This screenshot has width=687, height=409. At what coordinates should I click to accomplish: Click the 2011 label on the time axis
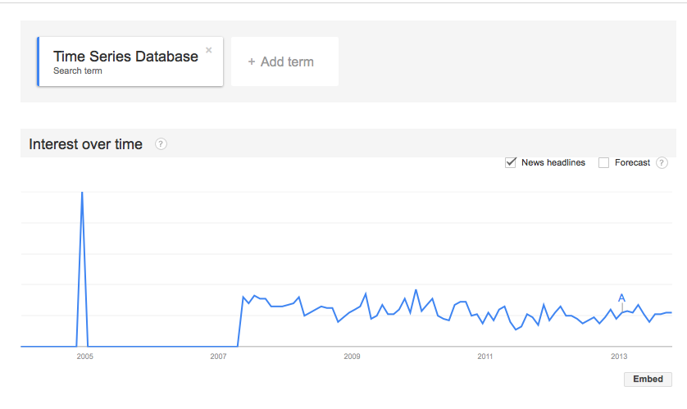click(485, 357)
